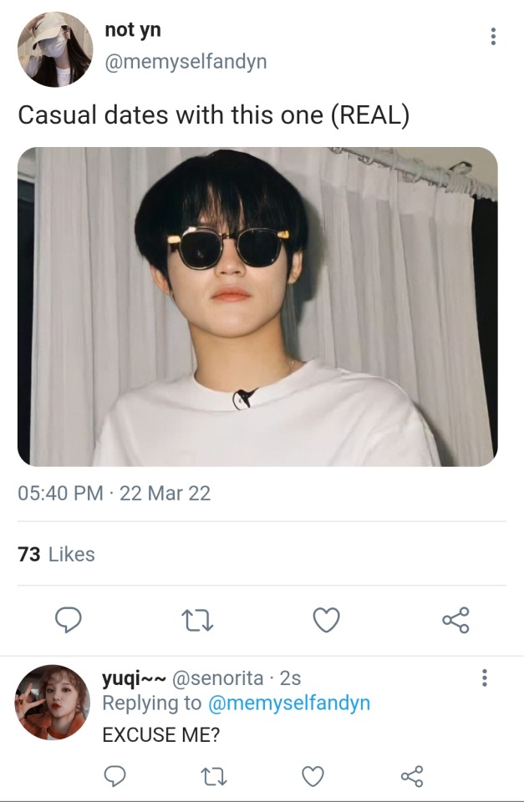Open yuqi~~ username in reply
The width and height of the screenshot is (524, 802).
(x=135, y=677)
